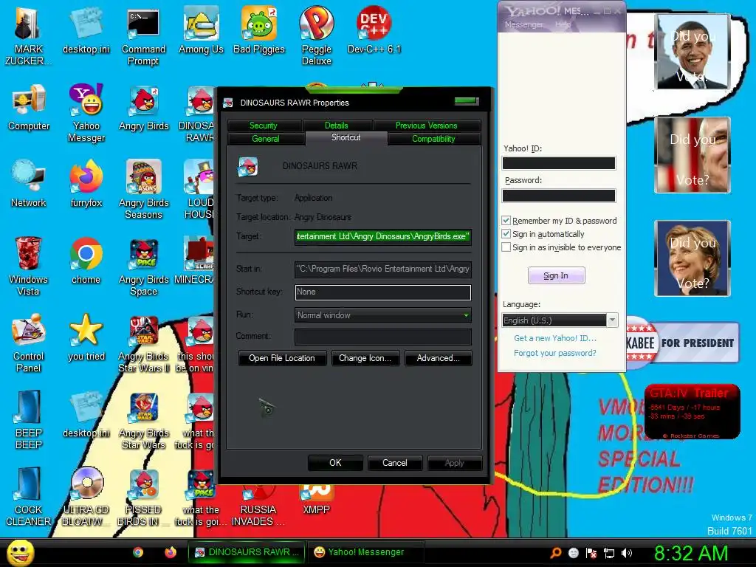Image resolution: width=756 pixels, height=567 pixels.
Task: Select the Computer desktop icon
Action: click(29, 108)
